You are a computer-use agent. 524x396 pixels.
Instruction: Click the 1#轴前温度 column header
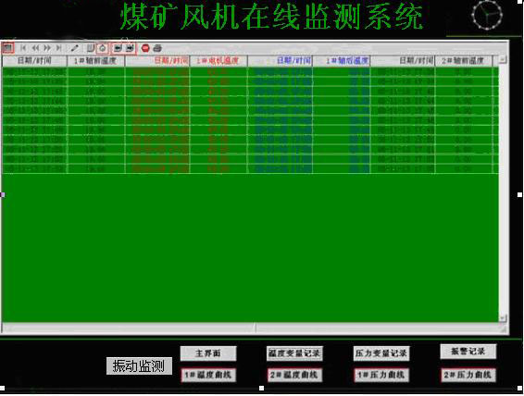coord(95,61)
